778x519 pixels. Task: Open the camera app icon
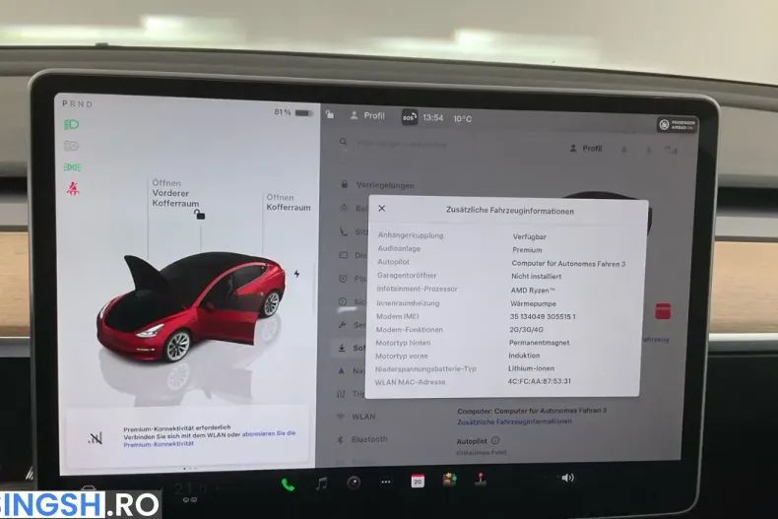pos(354,483)
